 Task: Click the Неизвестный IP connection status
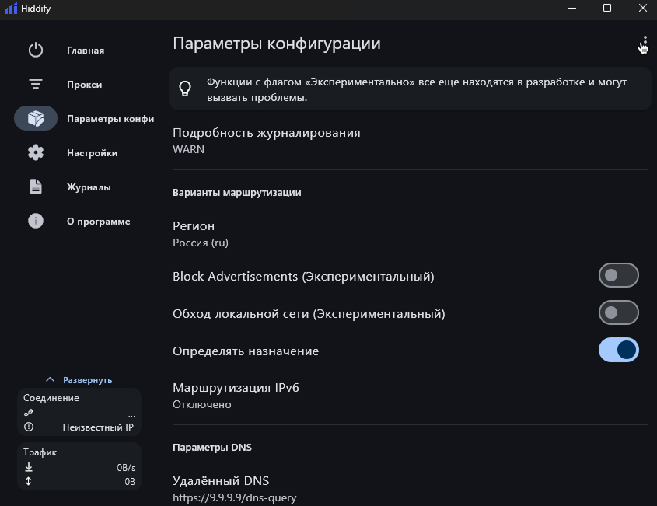pos(98,427)
